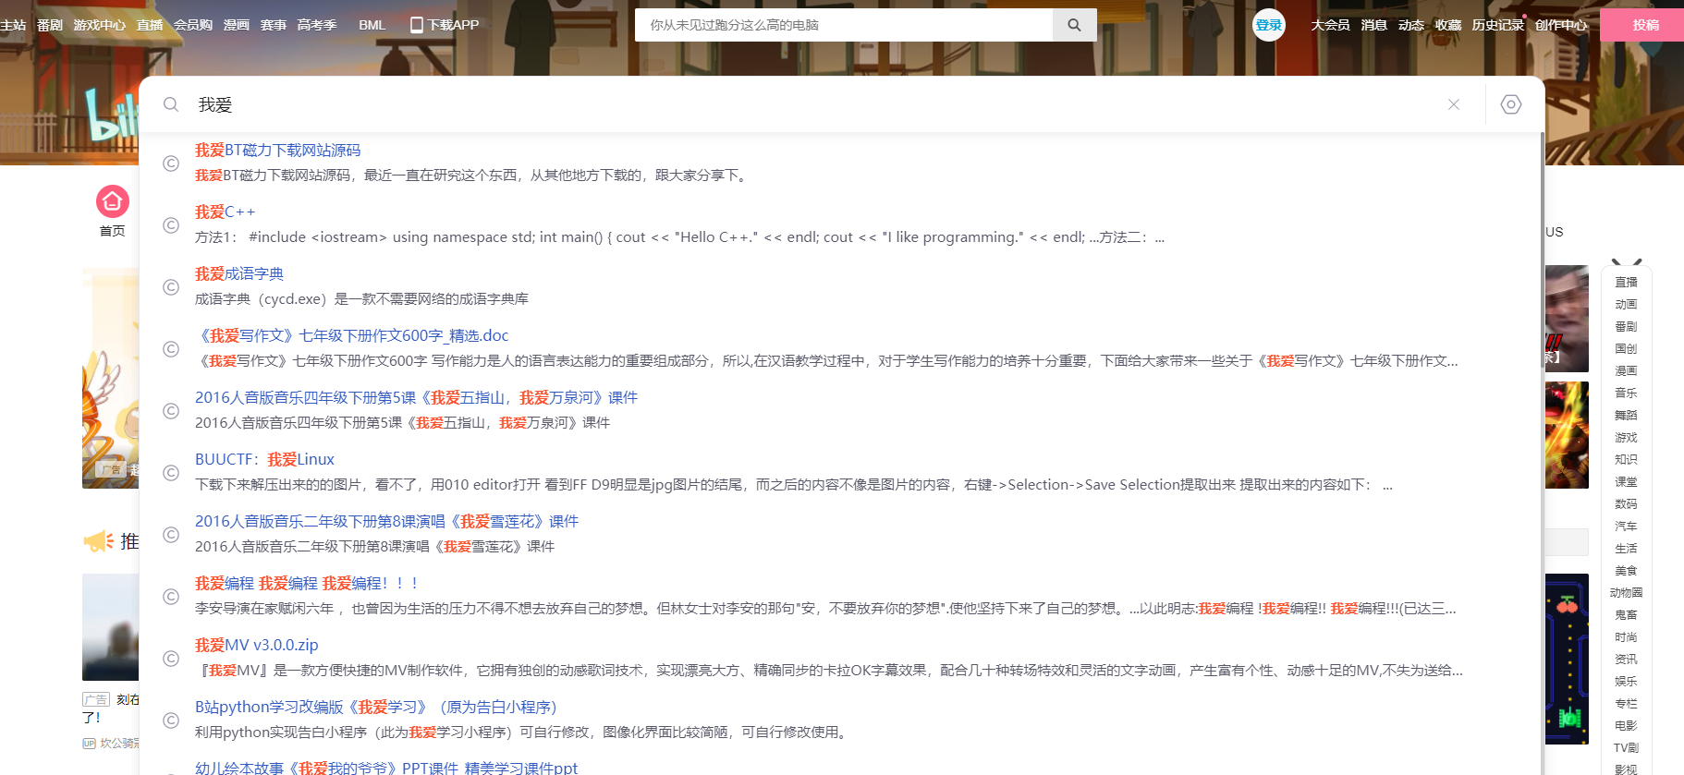
Task: Click the C icon beside 我爱编程 result
Action: [171, 597]
